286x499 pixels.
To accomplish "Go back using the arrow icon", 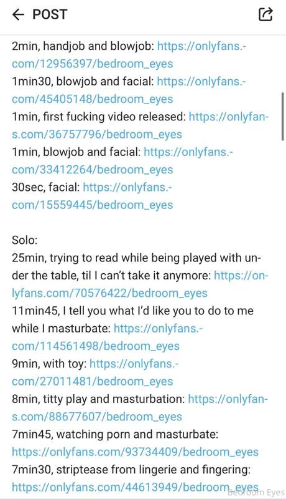I will (x=18, y=14).
